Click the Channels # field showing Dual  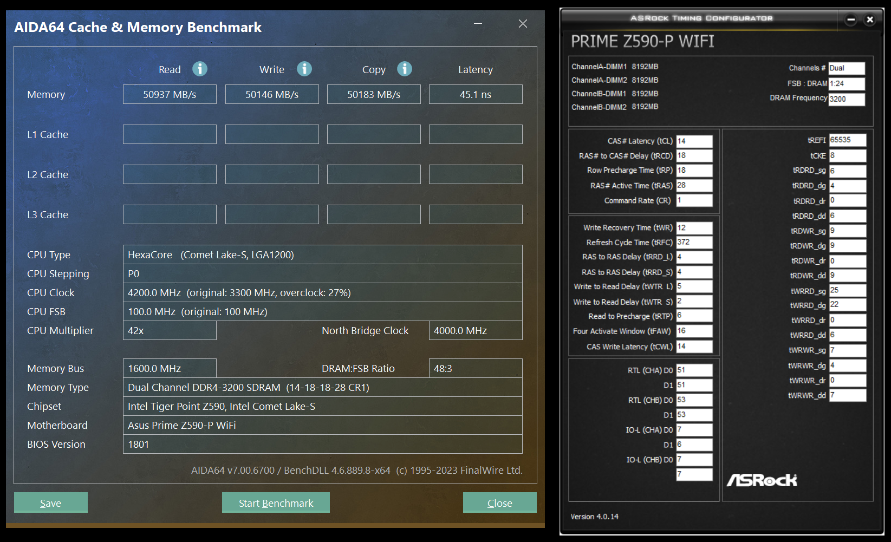pyautogui.click(x=847, y=68)
